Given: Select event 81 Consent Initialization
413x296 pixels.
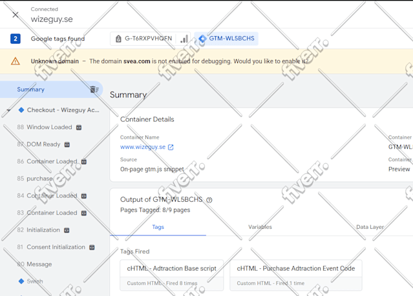Looking at the screenshot, I should [51, 247].
